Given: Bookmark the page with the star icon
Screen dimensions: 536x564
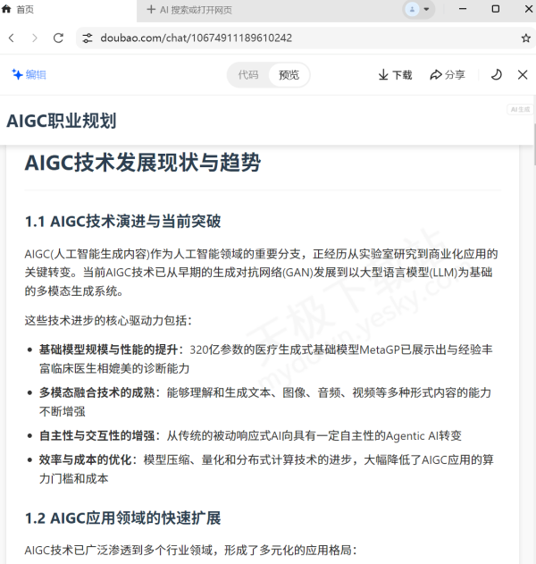Looking at the screenshot, I should pos(525,38).
